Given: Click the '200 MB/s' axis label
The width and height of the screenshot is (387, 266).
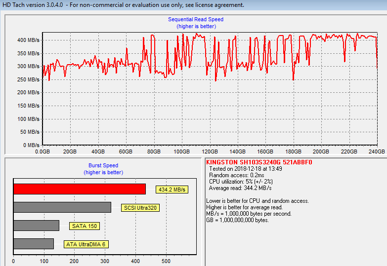Looking at the screenshot, I should [28, 92].
